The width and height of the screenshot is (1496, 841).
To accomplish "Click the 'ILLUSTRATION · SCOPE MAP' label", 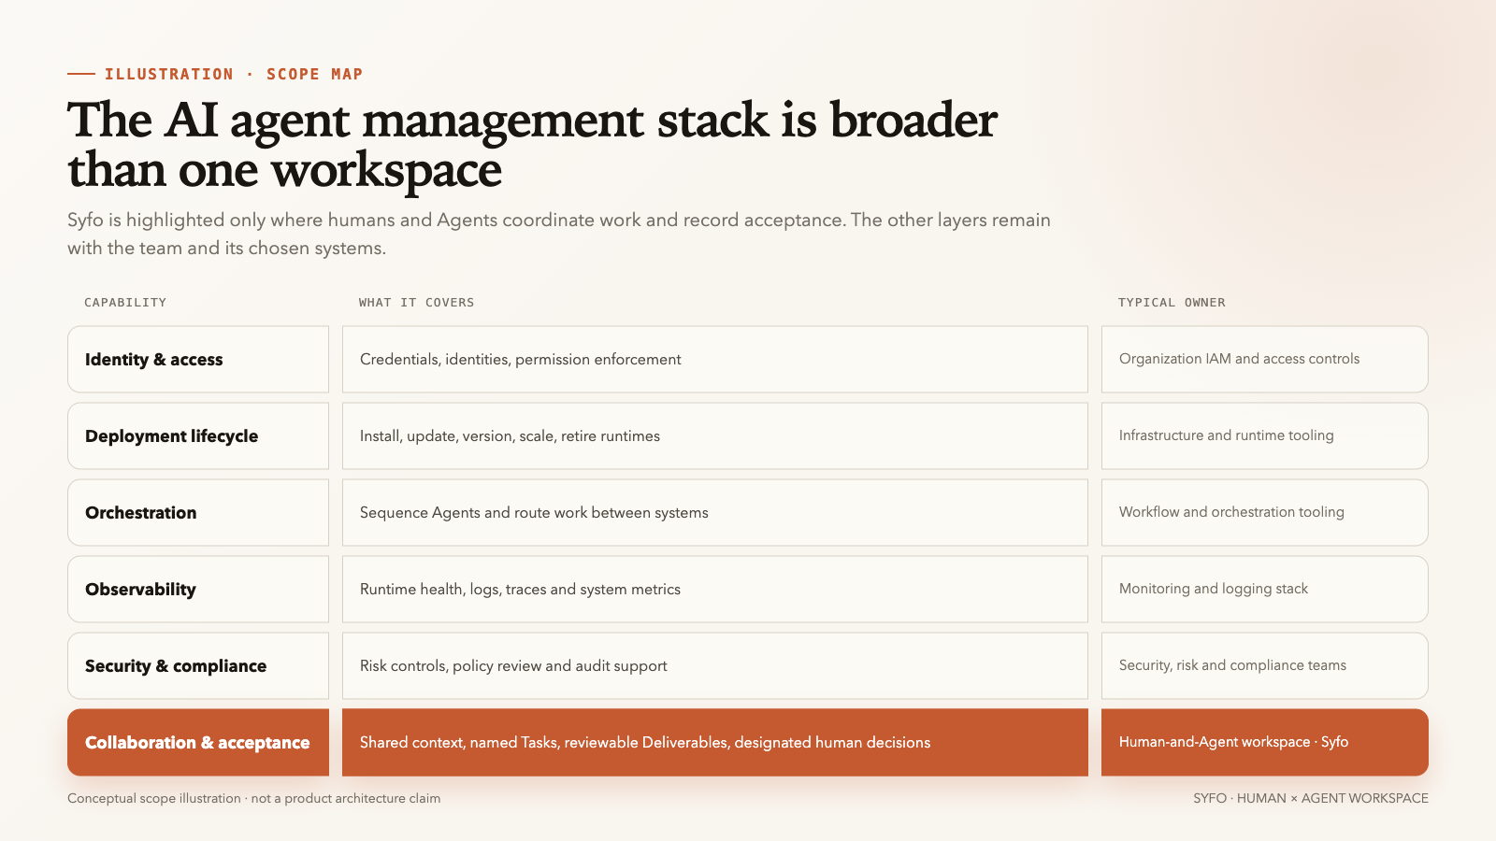I will pos(234,74).
